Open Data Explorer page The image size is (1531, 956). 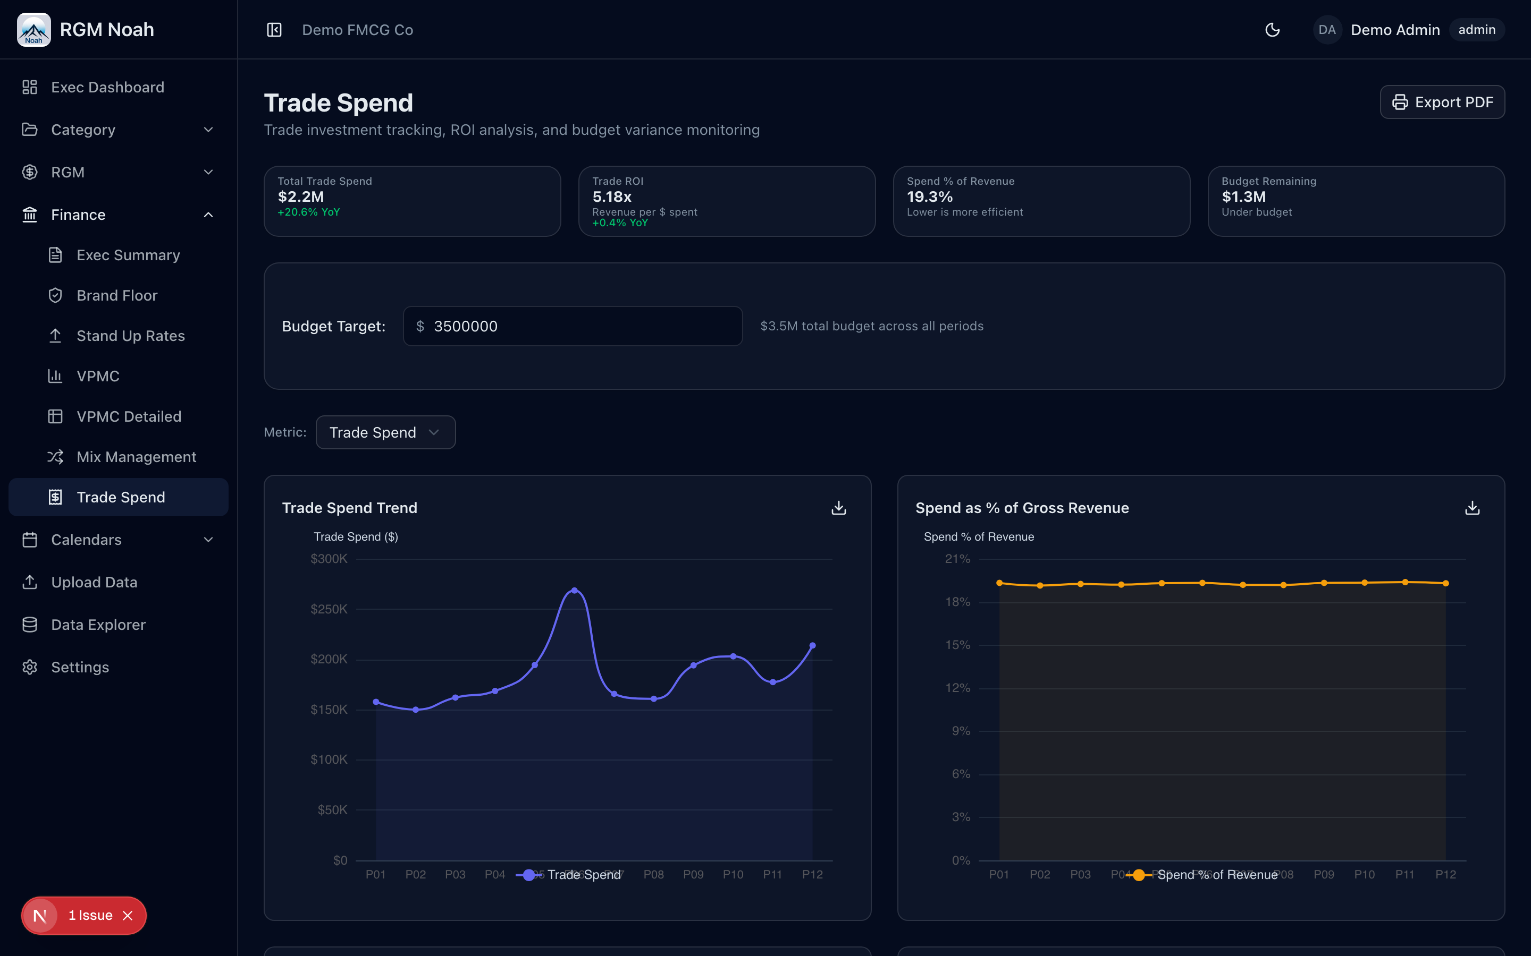tap(98, 625)
